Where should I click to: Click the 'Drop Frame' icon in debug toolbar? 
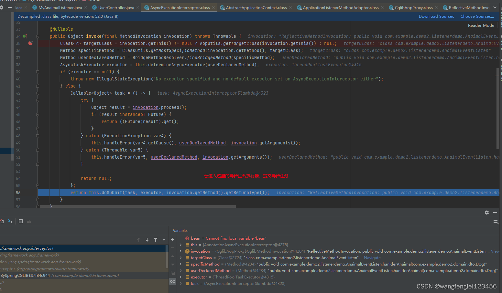pyautogui.click(x=2, y=221)
